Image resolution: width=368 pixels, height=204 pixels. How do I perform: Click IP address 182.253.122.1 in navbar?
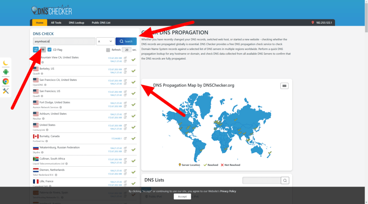(x=324, y=23)
